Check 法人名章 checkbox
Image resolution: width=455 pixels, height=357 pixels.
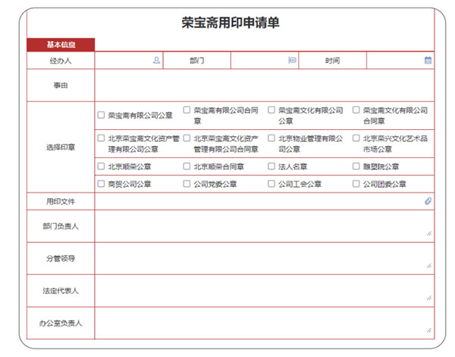point(271,166)
